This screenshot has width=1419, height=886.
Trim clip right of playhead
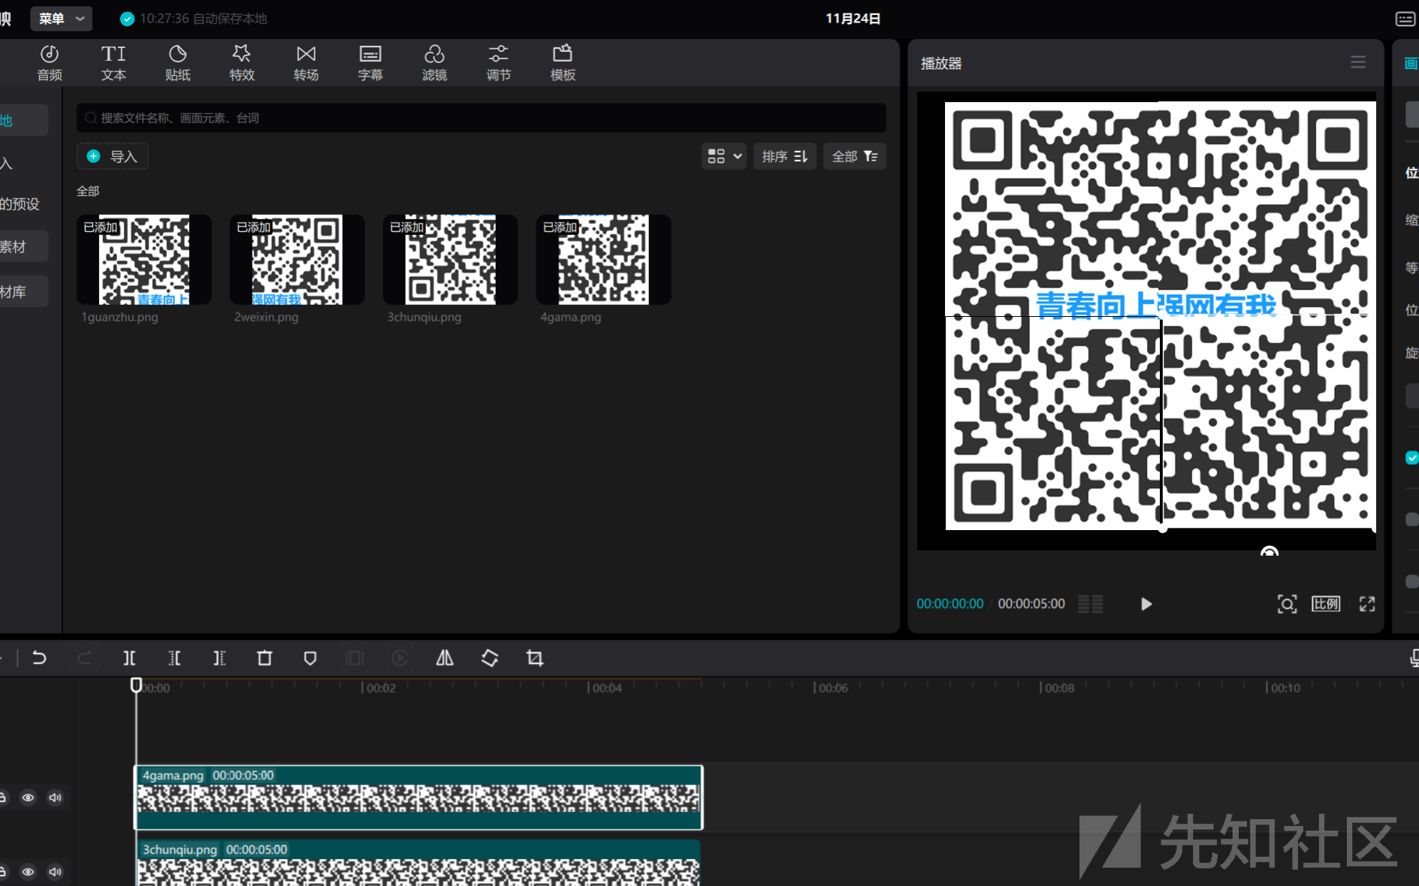click(219, 658)
